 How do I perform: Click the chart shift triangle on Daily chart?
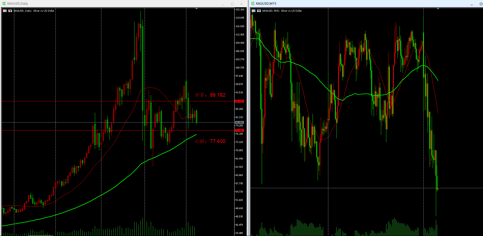[x=196, y=9]
